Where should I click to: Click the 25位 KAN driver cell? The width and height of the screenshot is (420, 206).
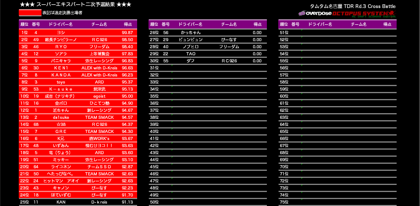point(61,202)
